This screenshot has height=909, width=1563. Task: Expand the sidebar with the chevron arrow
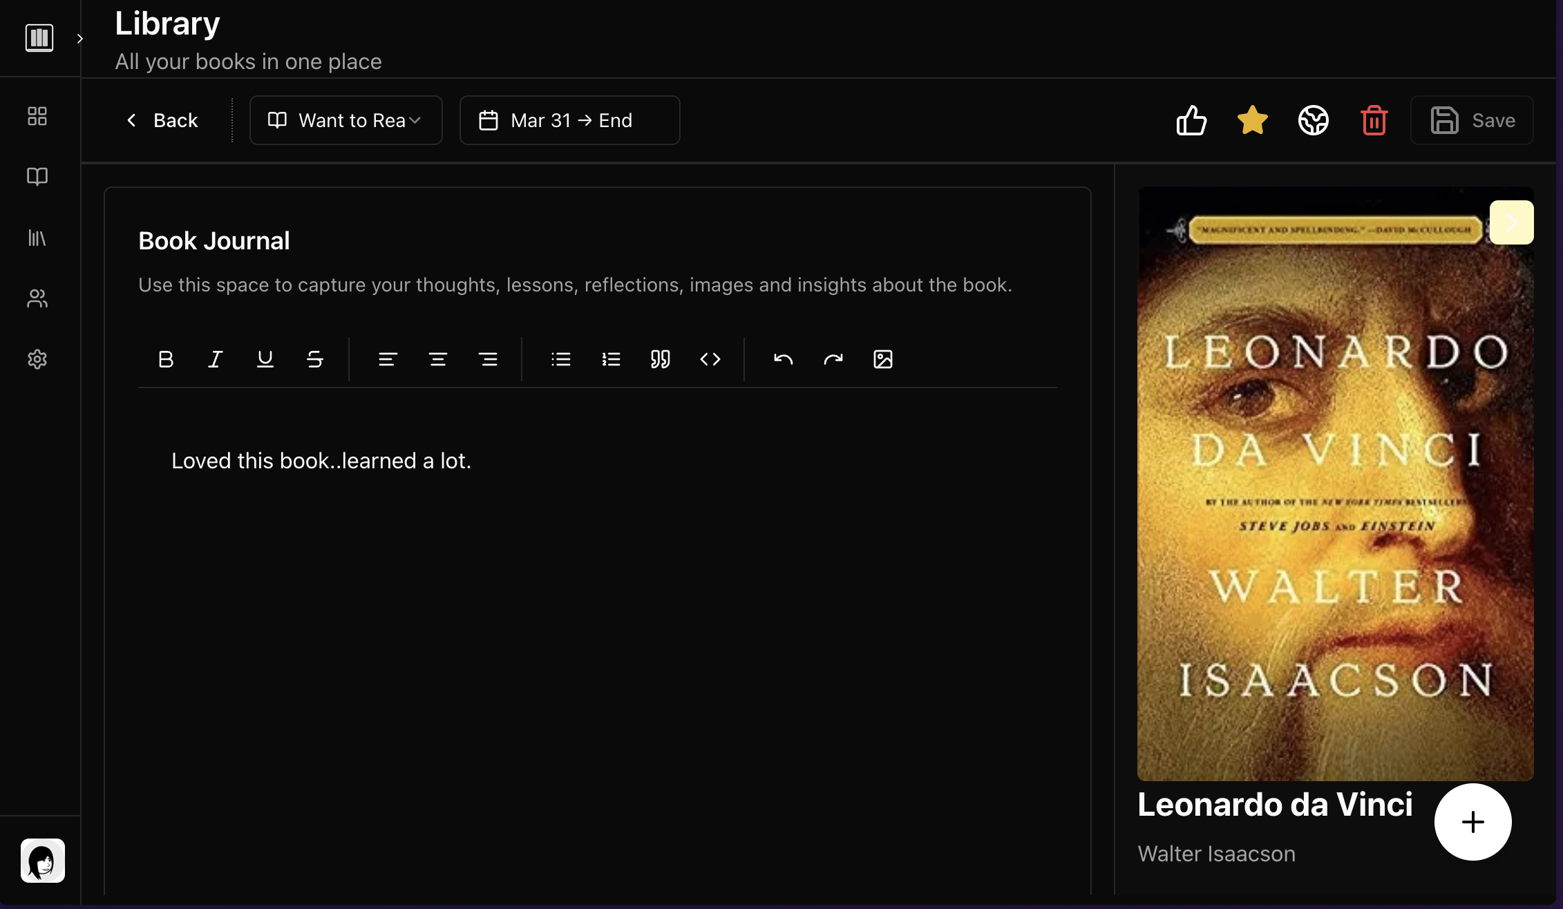(x=80, y=39)
